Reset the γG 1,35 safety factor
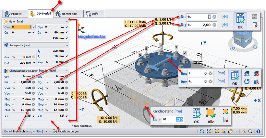The width and height of the screenshot is (266, 138). [x=33, y=116]
